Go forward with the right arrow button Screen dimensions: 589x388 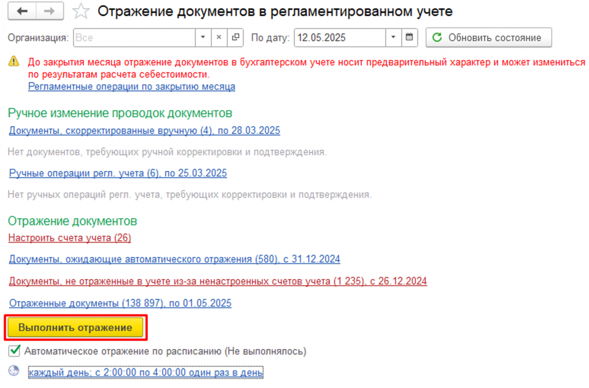click(49, 11)
